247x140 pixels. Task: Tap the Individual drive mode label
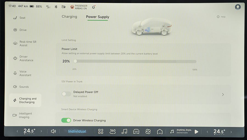coord(77,131)
